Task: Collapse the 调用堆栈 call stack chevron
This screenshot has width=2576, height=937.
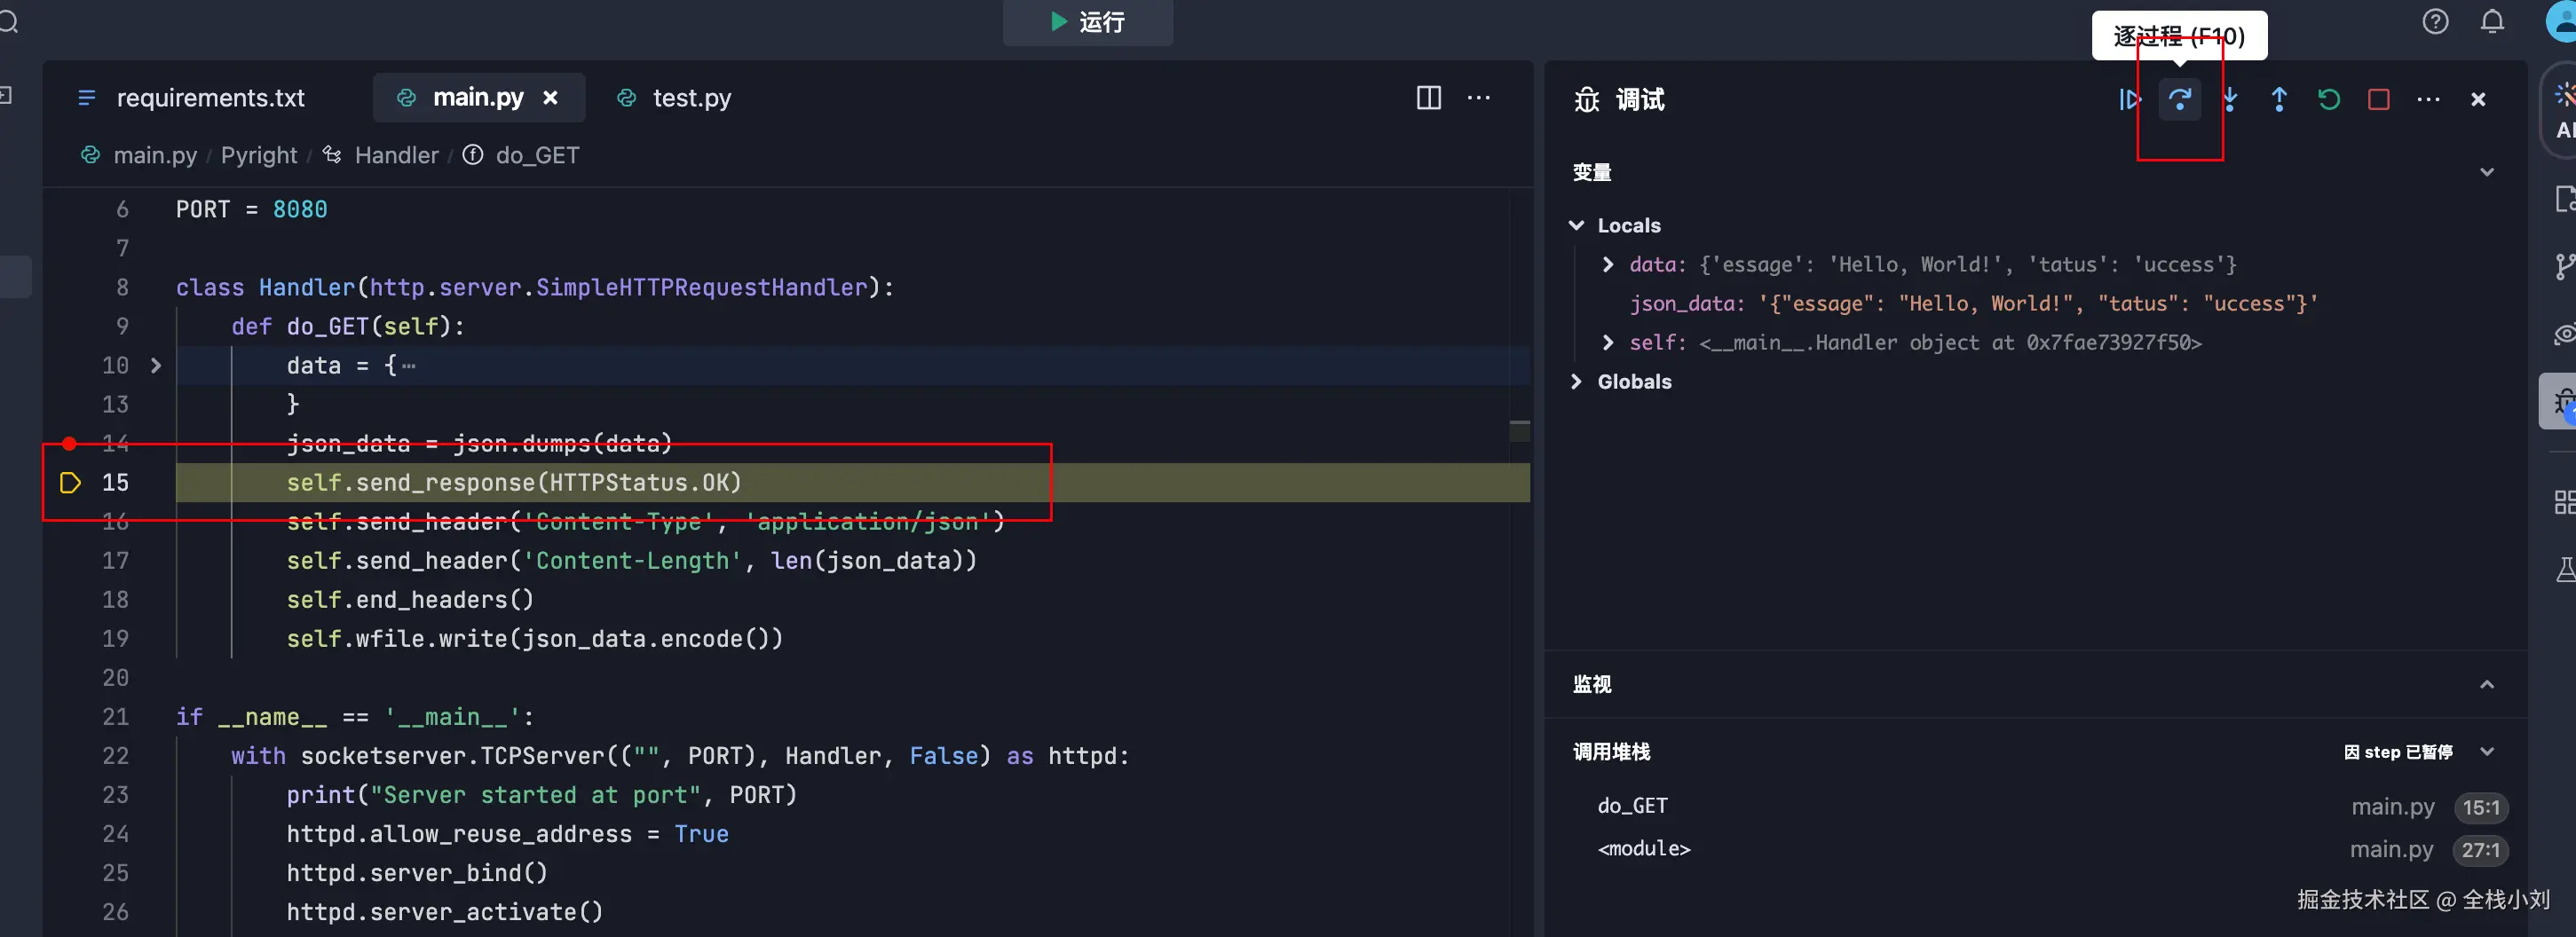Action: (x=2487, y=751)
